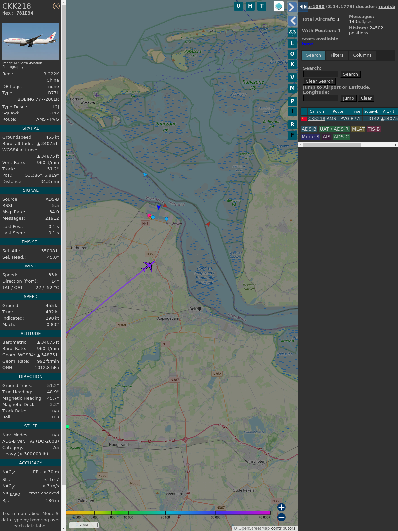Click the settings gear icon

(292, 33)
